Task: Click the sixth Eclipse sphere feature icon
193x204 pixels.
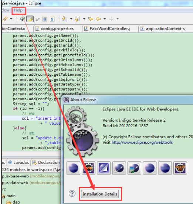Action: 150,168
